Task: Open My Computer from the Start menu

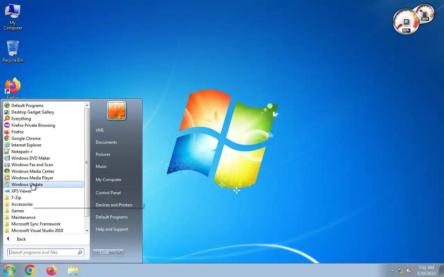Action: [x=117, y=180]
